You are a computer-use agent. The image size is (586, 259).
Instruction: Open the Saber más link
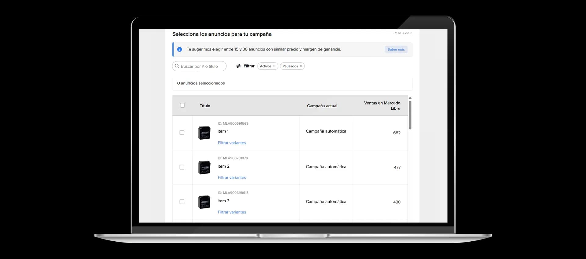click(x=396, y=49)
